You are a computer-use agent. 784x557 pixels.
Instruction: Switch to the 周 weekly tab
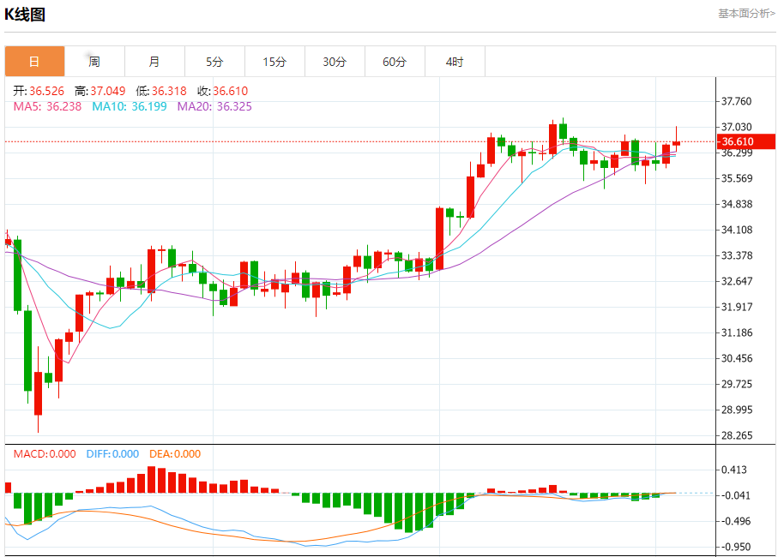pyautogui.click(x=94, y=62)
